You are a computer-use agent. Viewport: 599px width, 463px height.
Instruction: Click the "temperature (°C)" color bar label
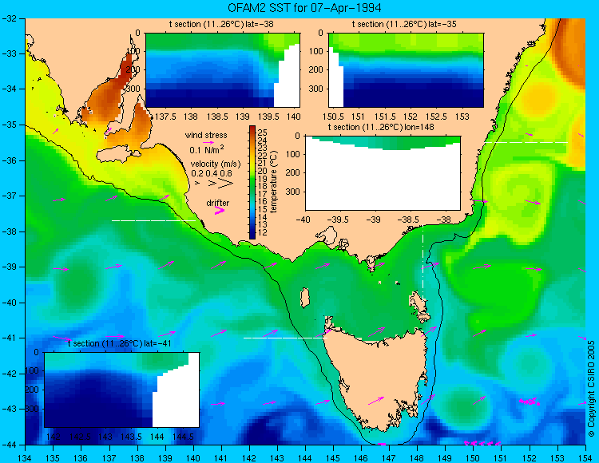pyautogui.click(x=273, y=182)
